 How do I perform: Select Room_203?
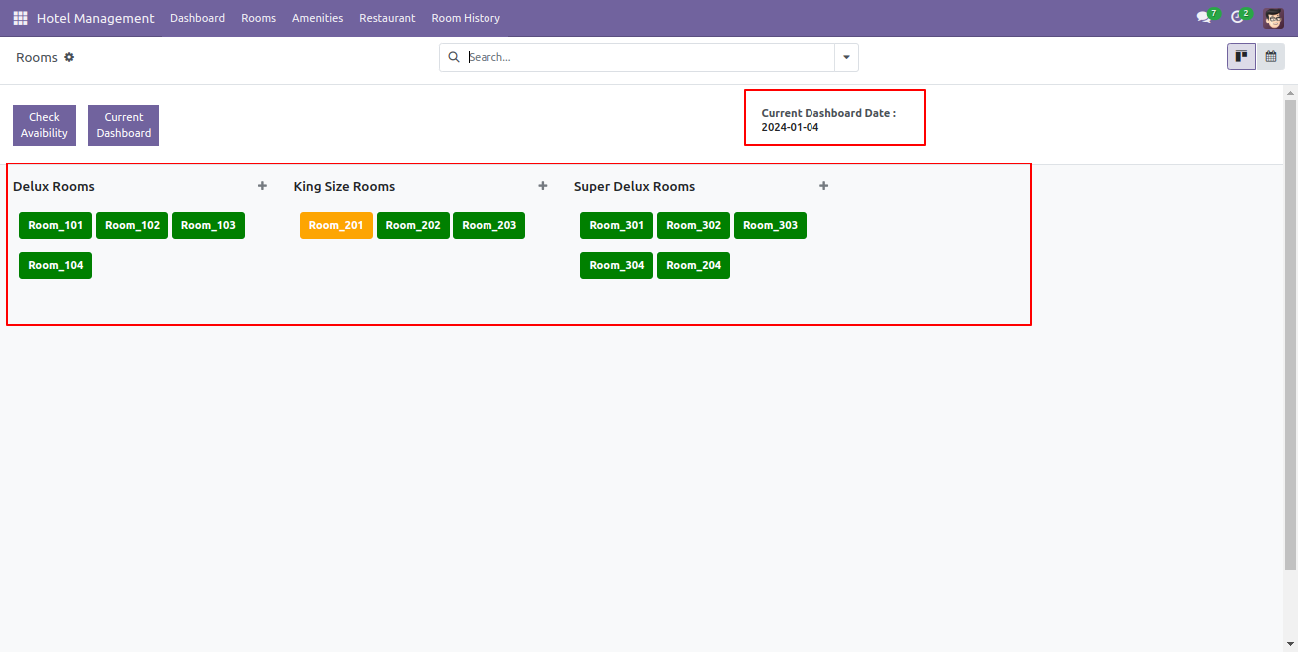[489, 225]
